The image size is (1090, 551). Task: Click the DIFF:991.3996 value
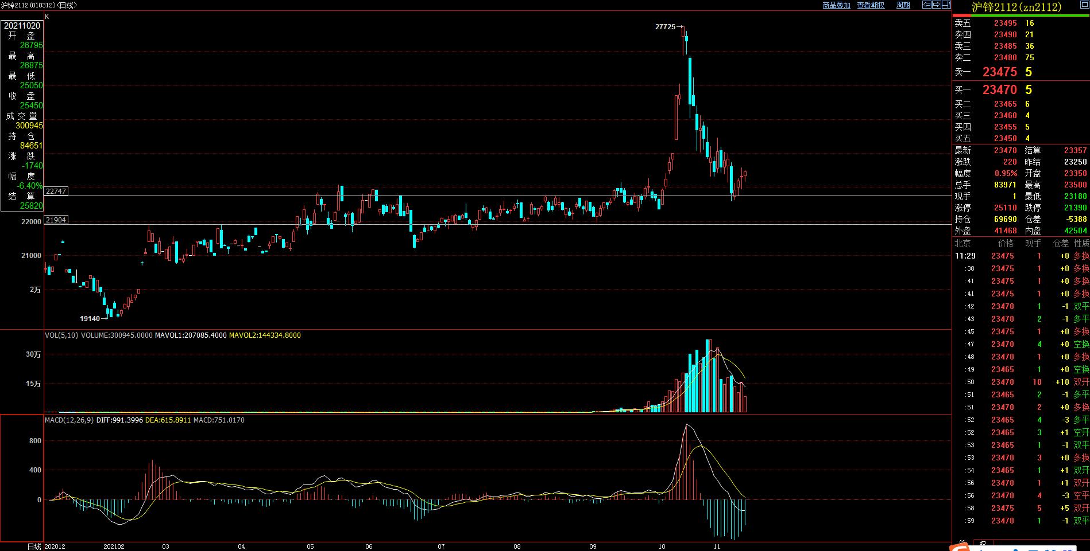click(119, 420)
